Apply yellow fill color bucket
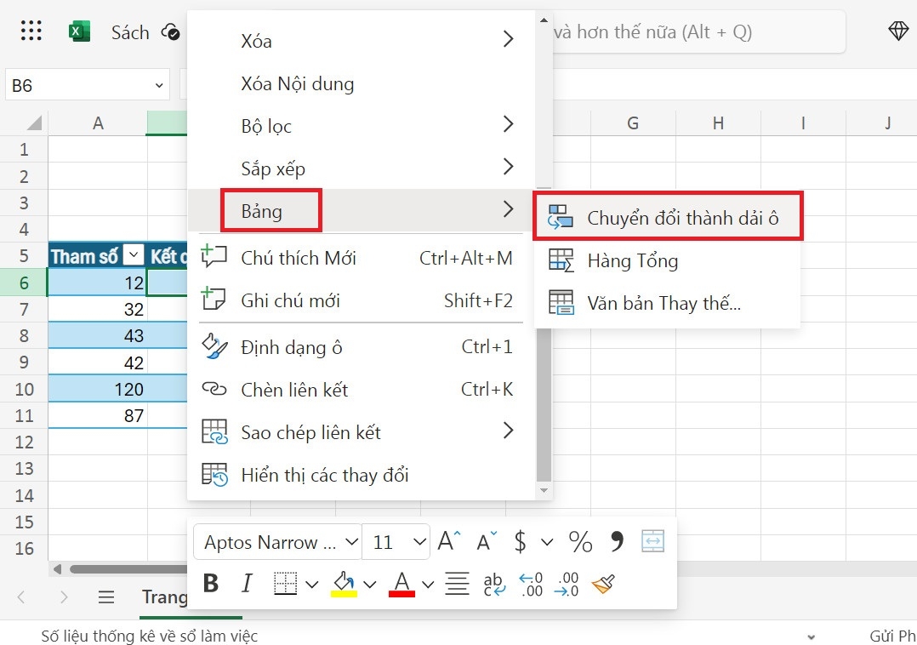 (344, 584)
